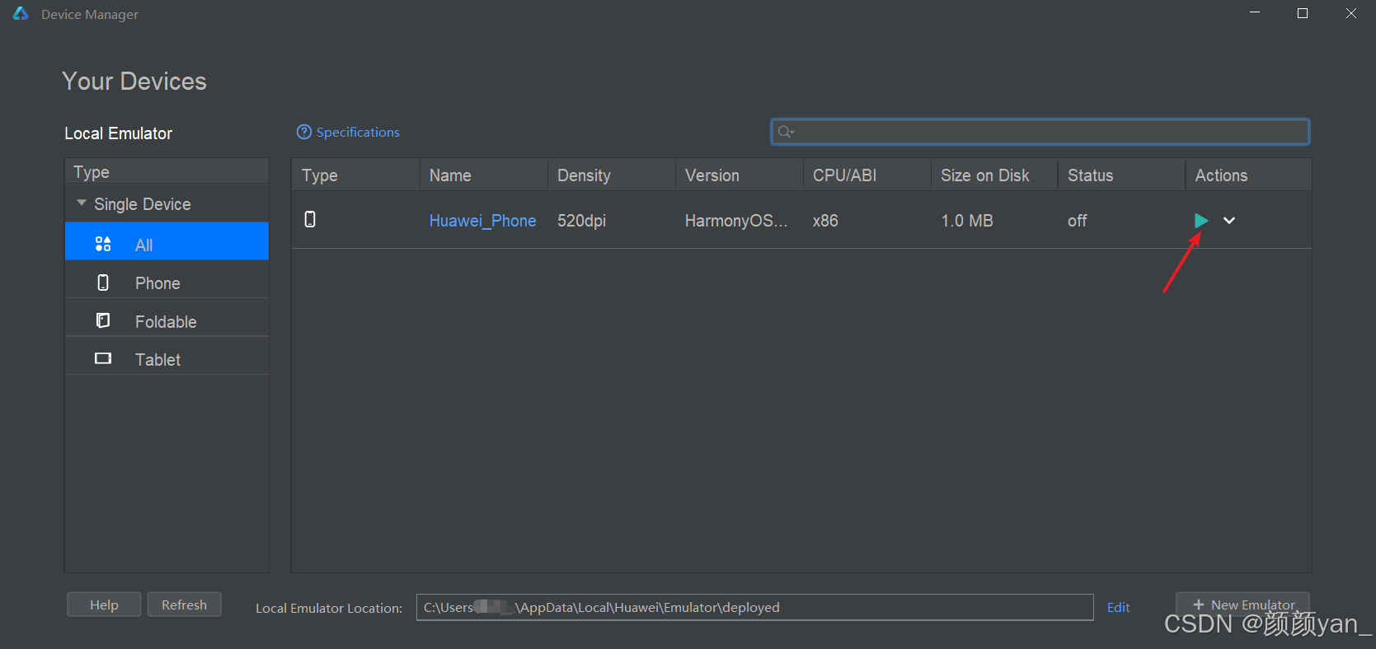
Task: Sort by the Version column header
Action: click(740, 175)
